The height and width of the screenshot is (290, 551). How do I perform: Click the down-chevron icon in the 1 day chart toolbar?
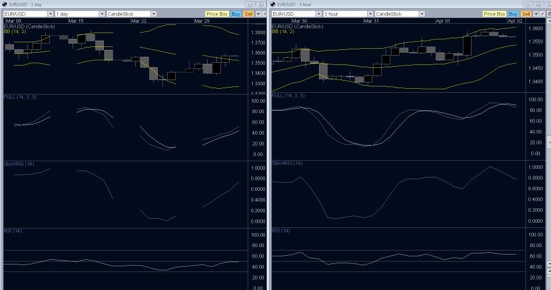coord(258,14)
